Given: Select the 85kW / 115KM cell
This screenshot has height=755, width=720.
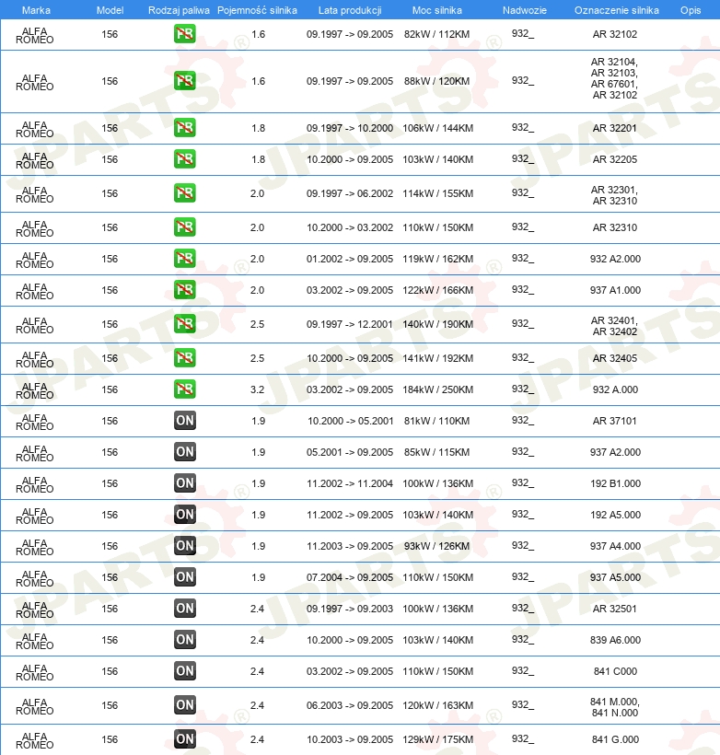Looking at the screenshot, I should point(436,452).
